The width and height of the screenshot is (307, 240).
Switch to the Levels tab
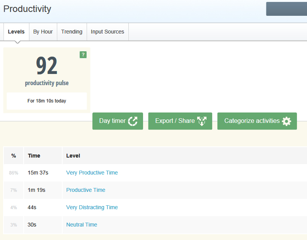[x=16, y=32]
